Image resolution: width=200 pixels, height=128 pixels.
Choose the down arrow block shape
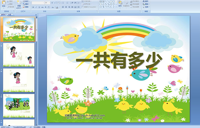114,4
